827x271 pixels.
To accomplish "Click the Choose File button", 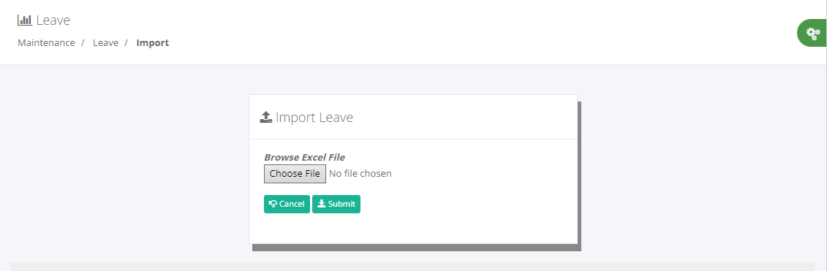I will point(295,173).
